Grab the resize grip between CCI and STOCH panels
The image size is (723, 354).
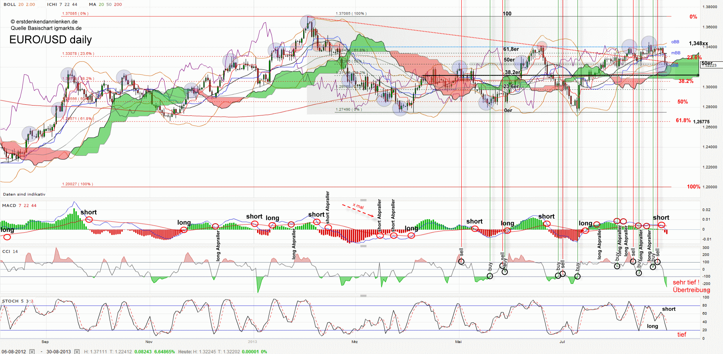(363, 296)
